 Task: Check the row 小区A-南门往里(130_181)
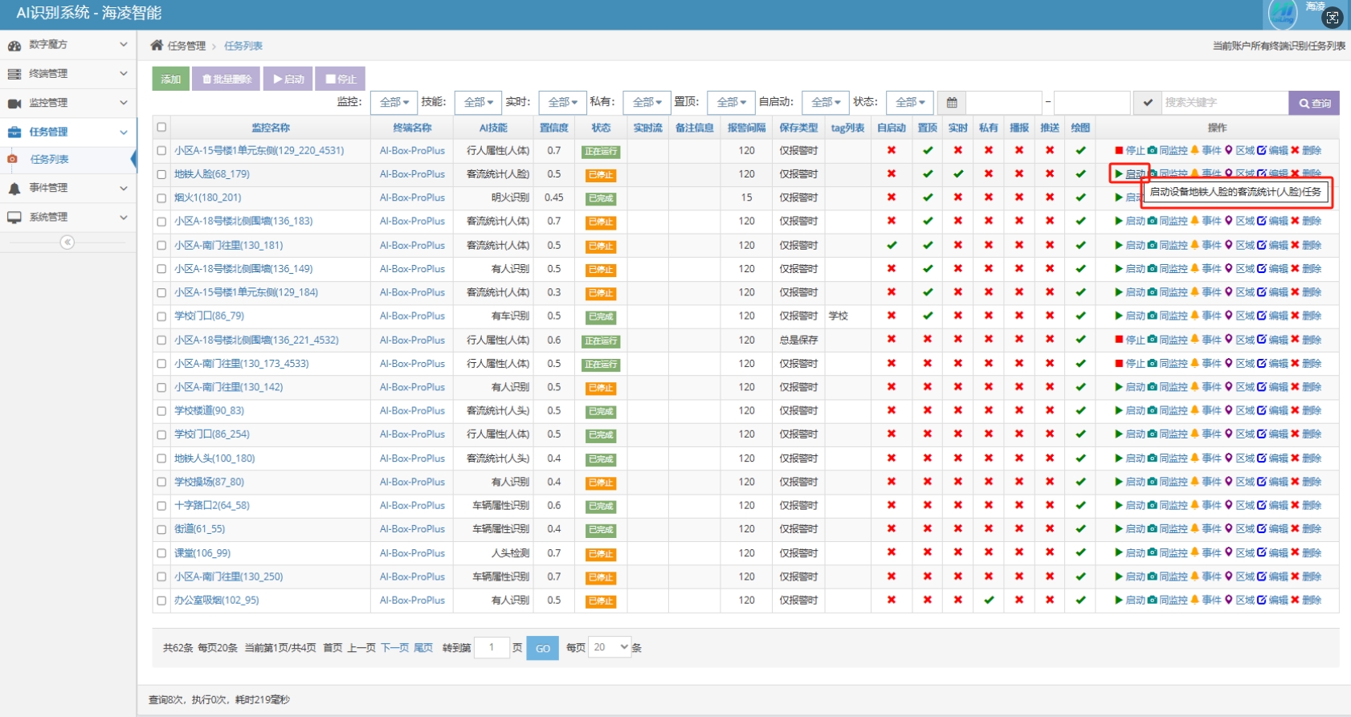(x=161, y=245)
